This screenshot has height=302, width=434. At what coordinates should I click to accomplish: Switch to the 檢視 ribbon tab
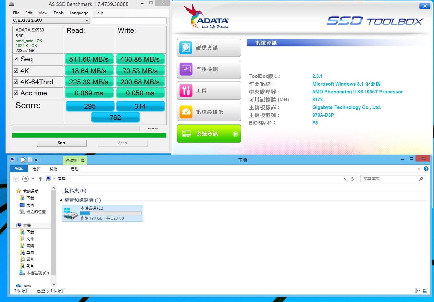(54, 169)
